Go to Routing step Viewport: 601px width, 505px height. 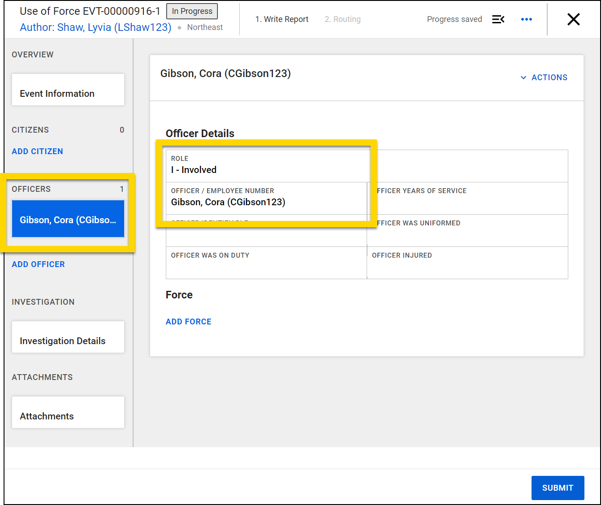[x=342, y=19]
